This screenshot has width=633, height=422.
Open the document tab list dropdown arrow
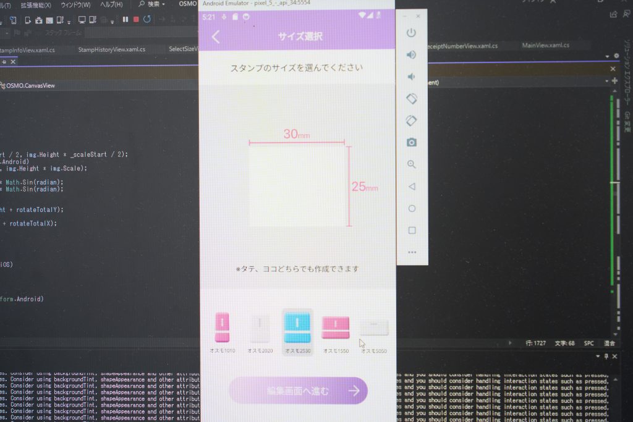(607, 56)
